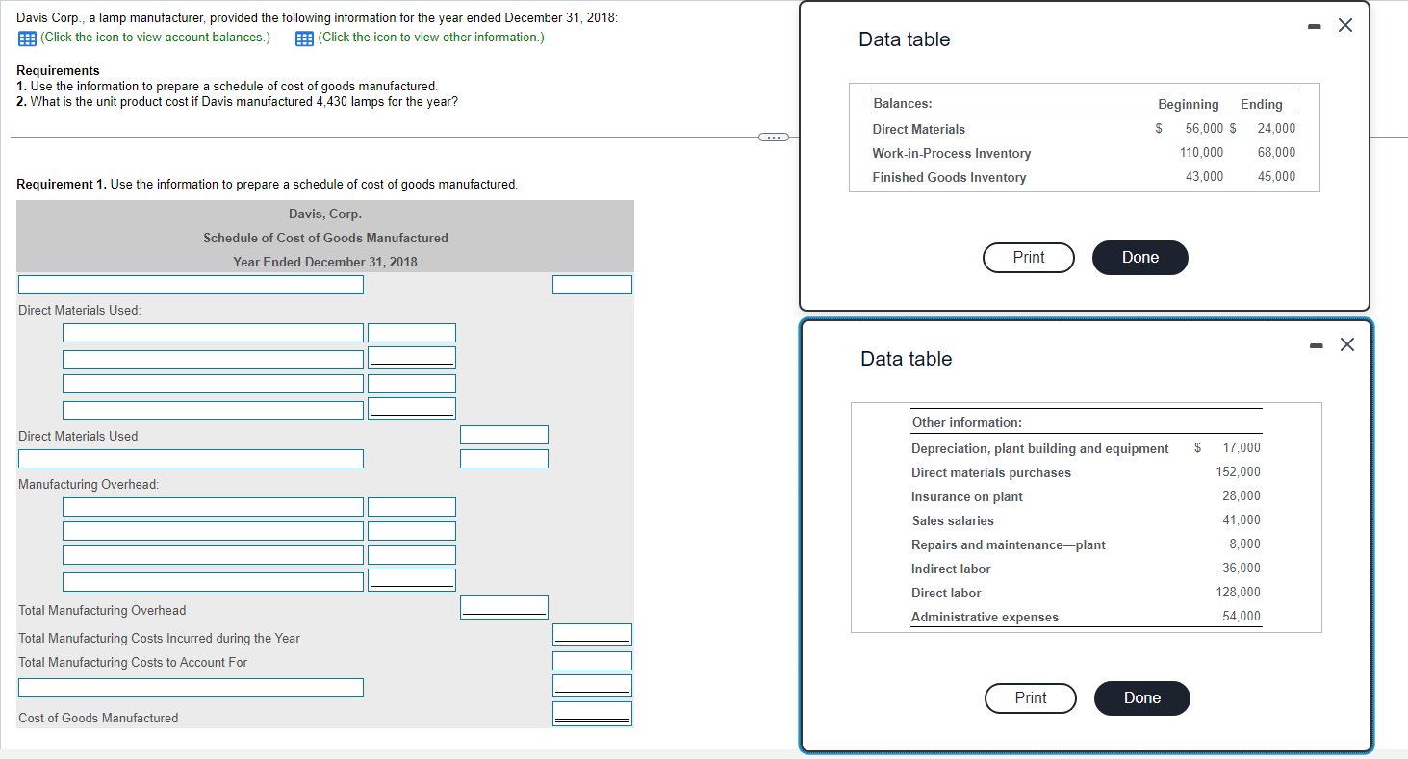Click 'Administrative expenses' row

pyautogui.click(x=985, y=617)
